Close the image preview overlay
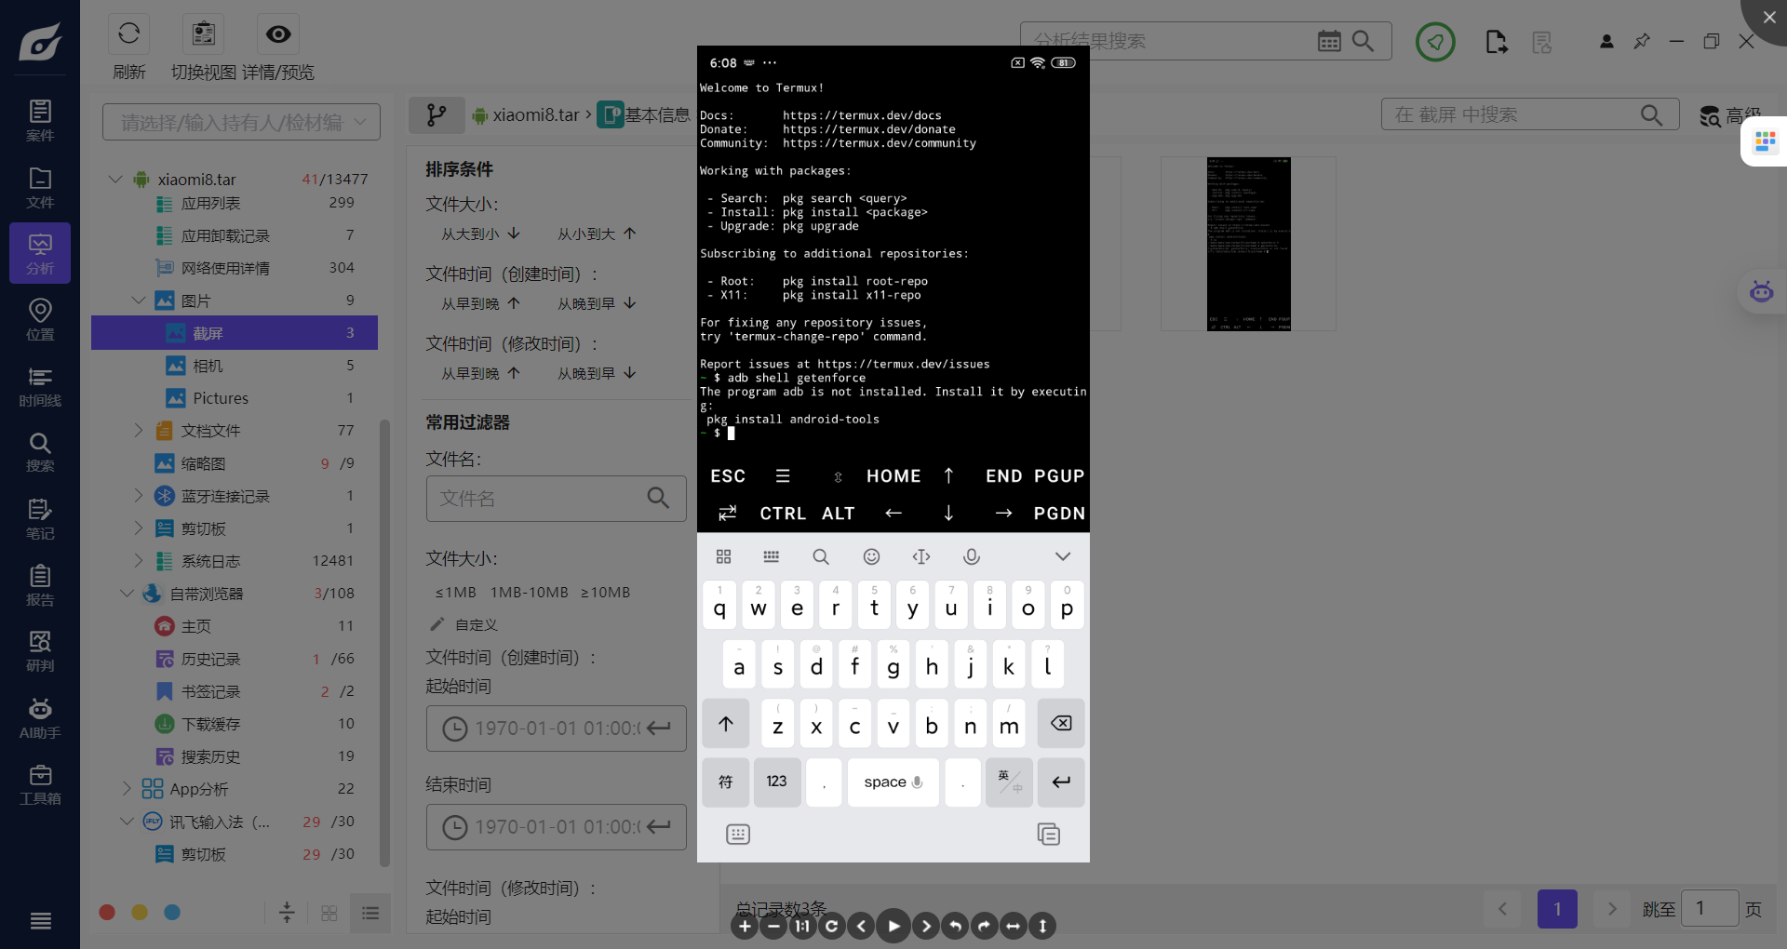This screenshot has width=1787, height=949. coord(1768,17)
